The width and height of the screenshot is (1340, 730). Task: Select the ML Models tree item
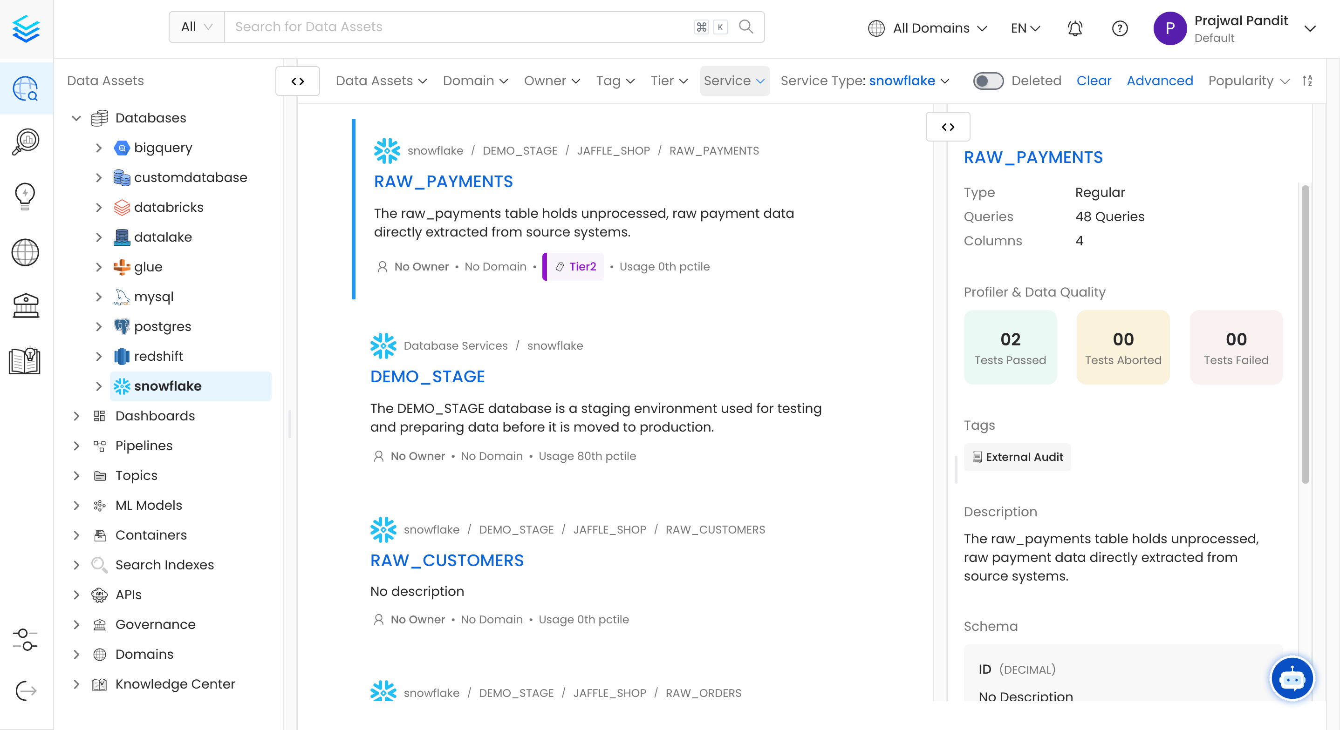click(149, 506)
